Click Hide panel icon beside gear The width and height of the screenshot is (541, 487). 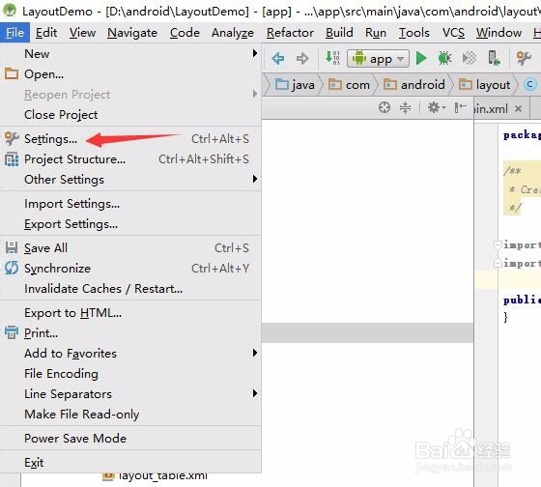click(460, 107)
